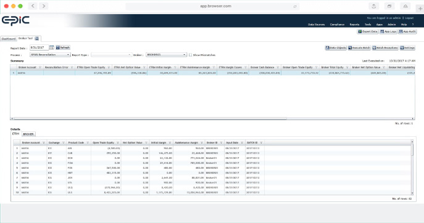Filter the ETRM Net Option Value column
424x223 pixels.
(x=144, y=68)
